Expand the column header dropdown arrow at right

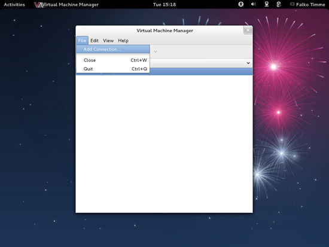(x=248, y=63)
